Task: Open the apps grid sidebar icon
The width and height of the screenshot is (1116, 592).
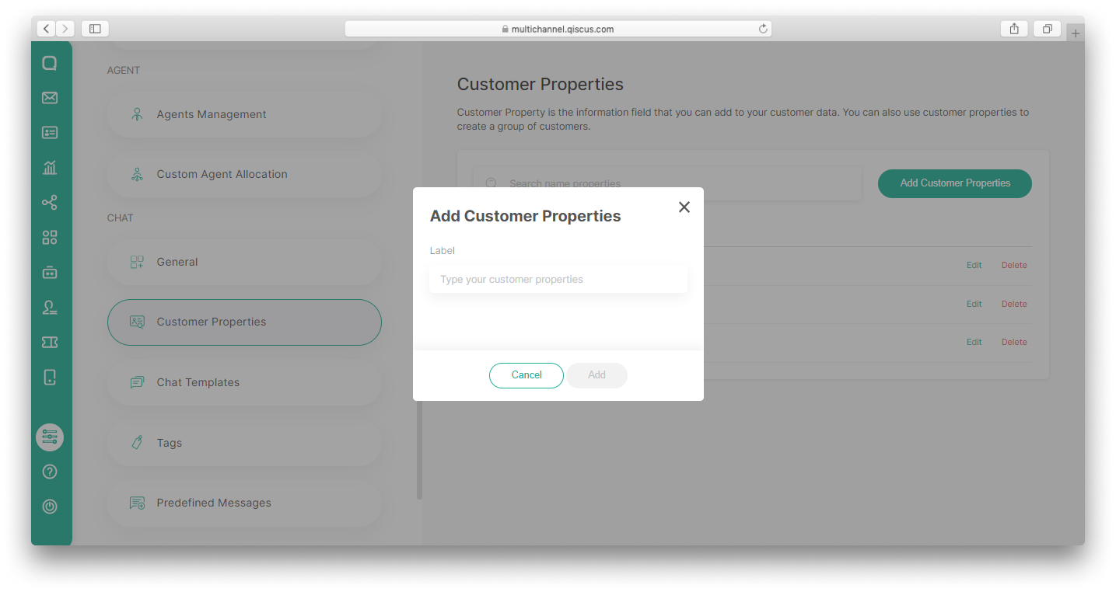Action: point(50,238)
